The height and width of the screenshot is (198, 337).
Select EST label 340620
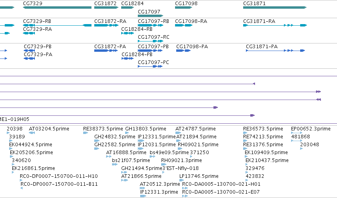[21, 160]
